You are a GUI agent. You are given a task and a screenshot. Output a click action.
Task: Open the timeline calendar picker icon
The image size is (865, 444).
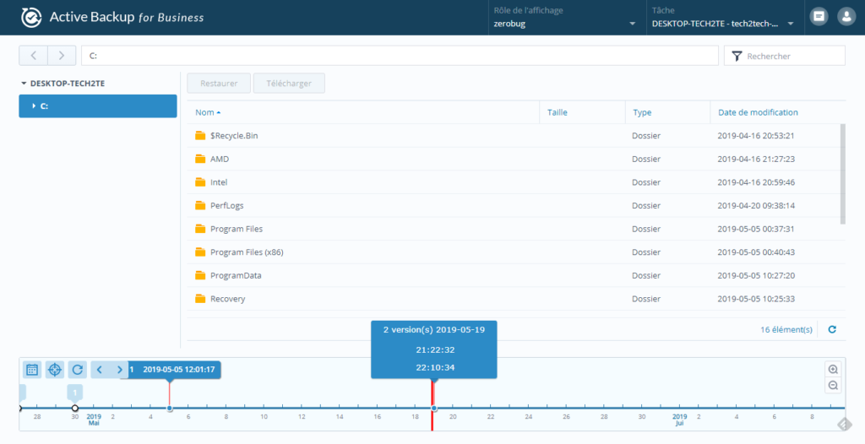coord(32,370)
